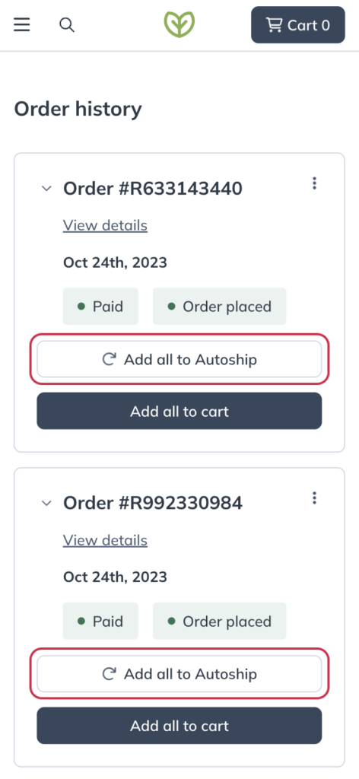Add all to cart for order #R992330984

[x=179, y=726]
